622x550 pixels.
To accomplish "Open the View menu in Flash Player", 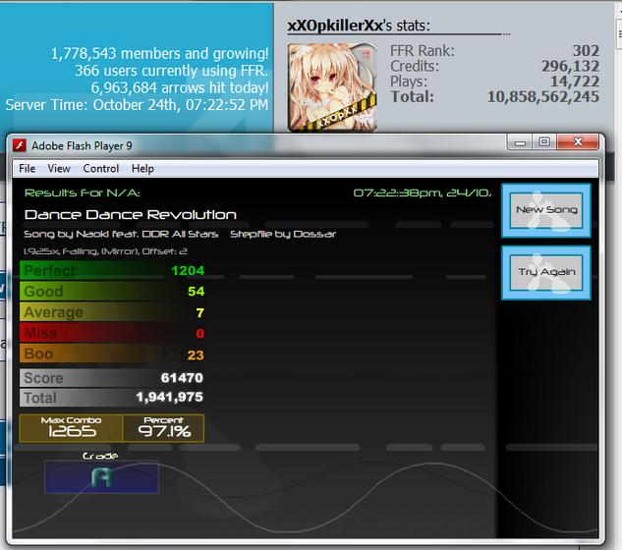I will click(x=59, y=169).
